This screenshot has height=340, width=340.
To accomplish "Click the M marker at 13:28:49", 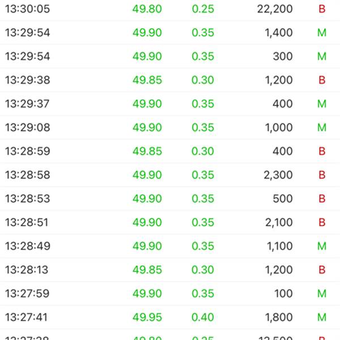I will [322, 246].
